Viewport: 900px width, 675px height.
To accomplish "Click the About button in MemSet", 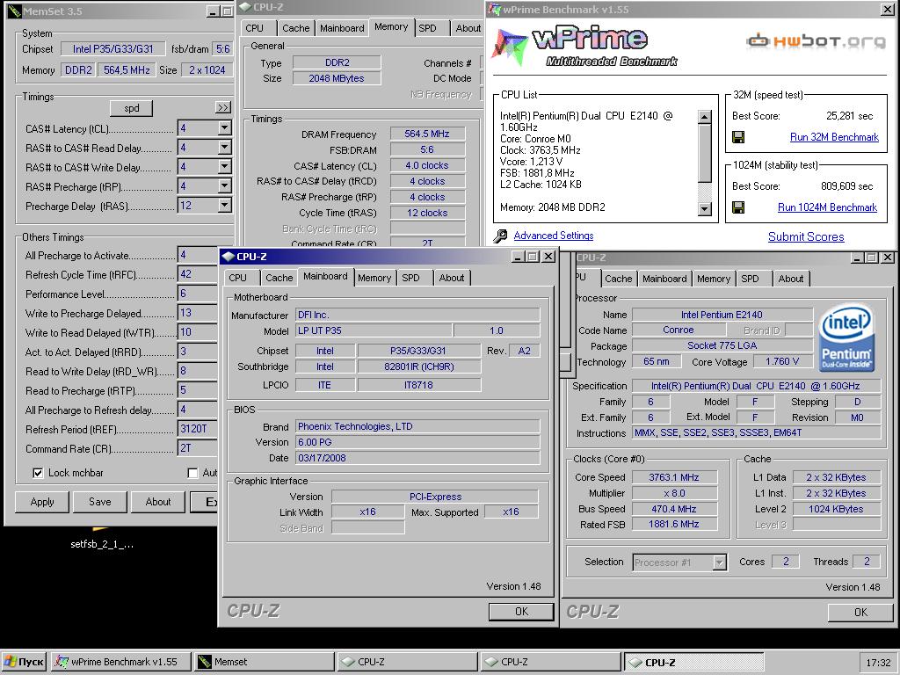I will pos(158,502).
